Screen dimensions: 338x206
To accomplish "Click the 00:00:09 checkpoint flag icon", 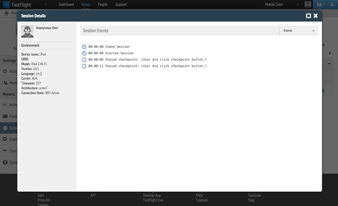I will [x=84, y=60].
